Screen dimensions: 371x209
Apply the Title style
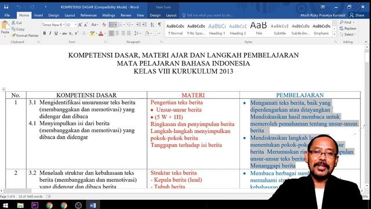click(x=259, y=29)
